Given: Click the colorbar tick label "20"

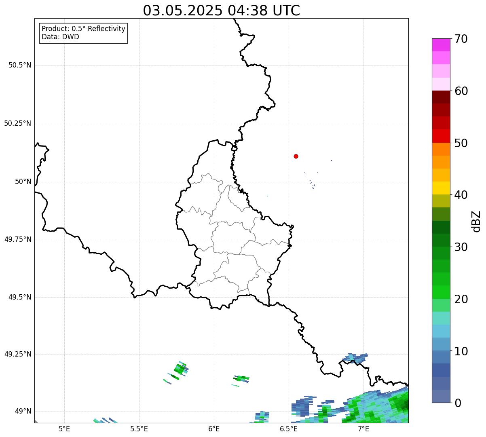Looking at the screenshot, I should tap(461, 299).
